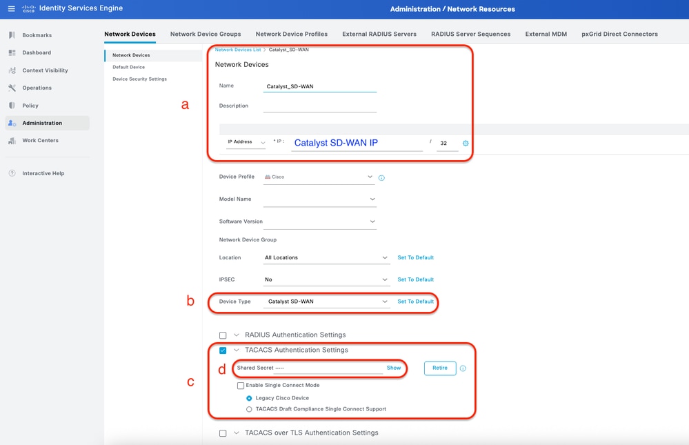Viewport: 689px width, 445px height.
Task: Click the Retire button
Action: point(440,368)
